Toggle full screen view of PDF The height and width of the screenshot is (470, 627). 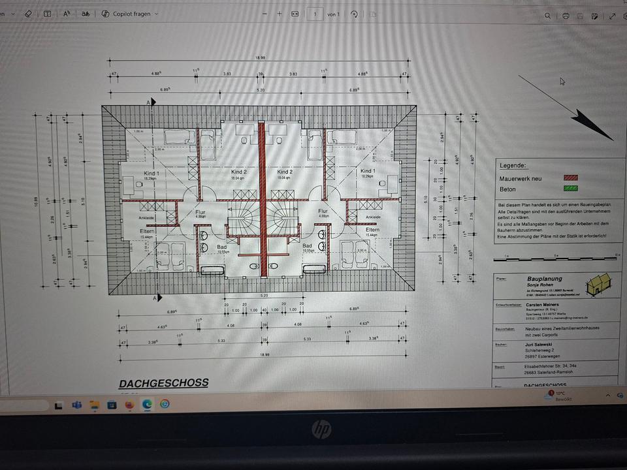[613, 15]
